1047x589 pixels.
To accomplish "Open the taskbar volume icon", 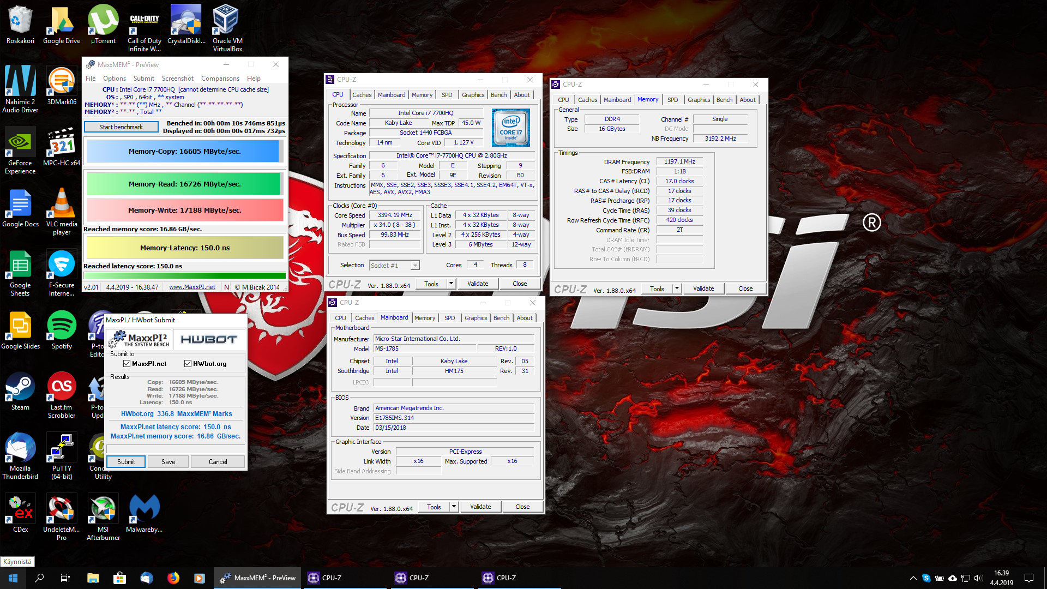I will [978, 578].
